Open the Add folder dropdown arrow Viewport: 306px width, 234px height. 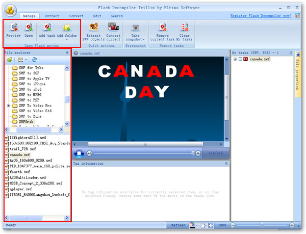click(x=67, y=39)
